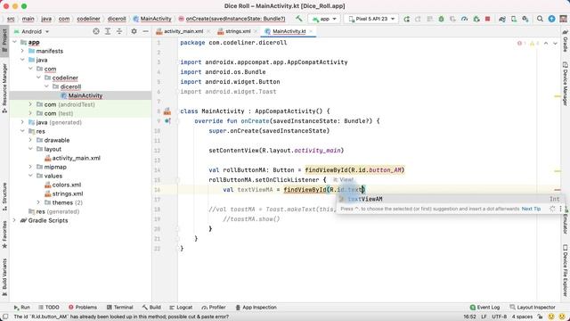Click the yellow warning indicator in editor
The image size is (570, 321).
click(x=534, y=44)
